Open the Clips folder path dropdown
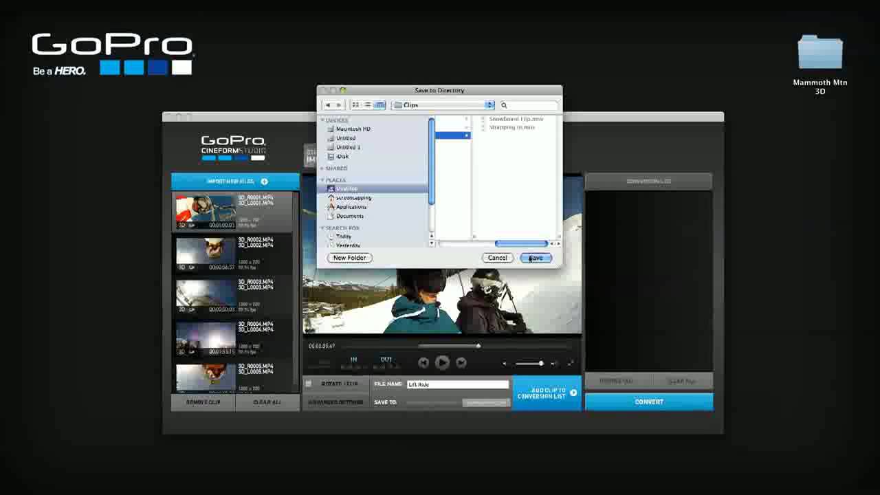This screenshot has height=495, width=880. pyautogui.click(x=443, y=105)
